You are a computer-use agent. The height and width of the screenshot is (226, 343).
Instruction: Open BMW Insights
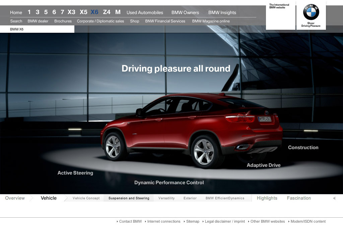(x=222, y=12)
